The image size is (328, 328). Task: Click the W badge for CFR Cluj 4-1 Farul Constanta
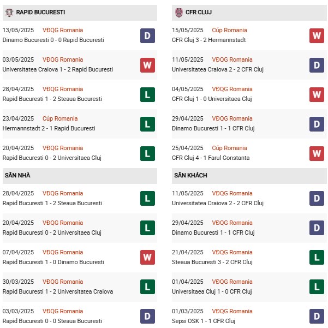(x=317, y=154)
